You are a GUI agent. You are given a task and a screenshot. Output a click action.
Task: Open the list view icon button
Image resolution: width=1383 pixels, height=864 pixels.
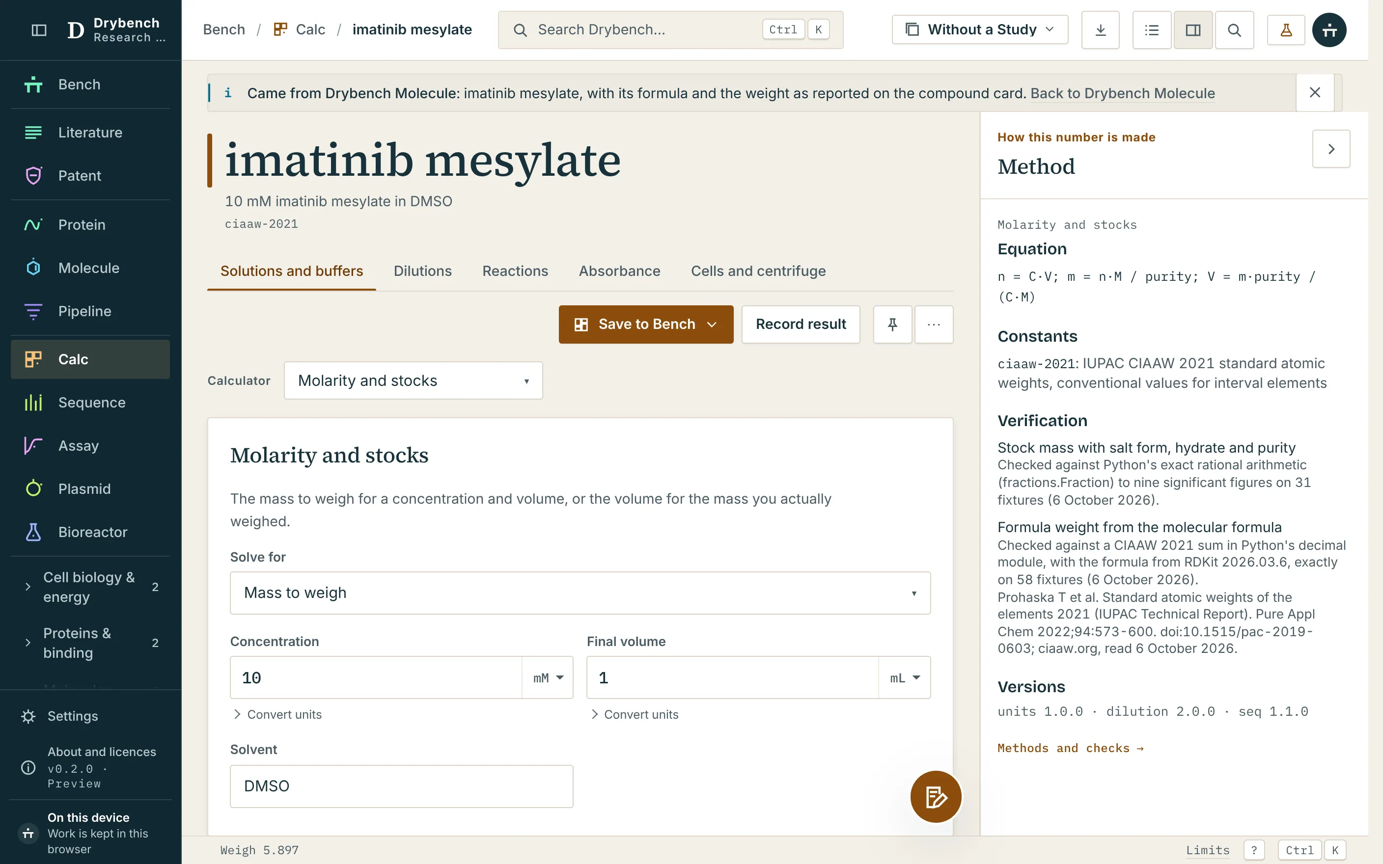pyautogui.click(x=1152, y=30)
